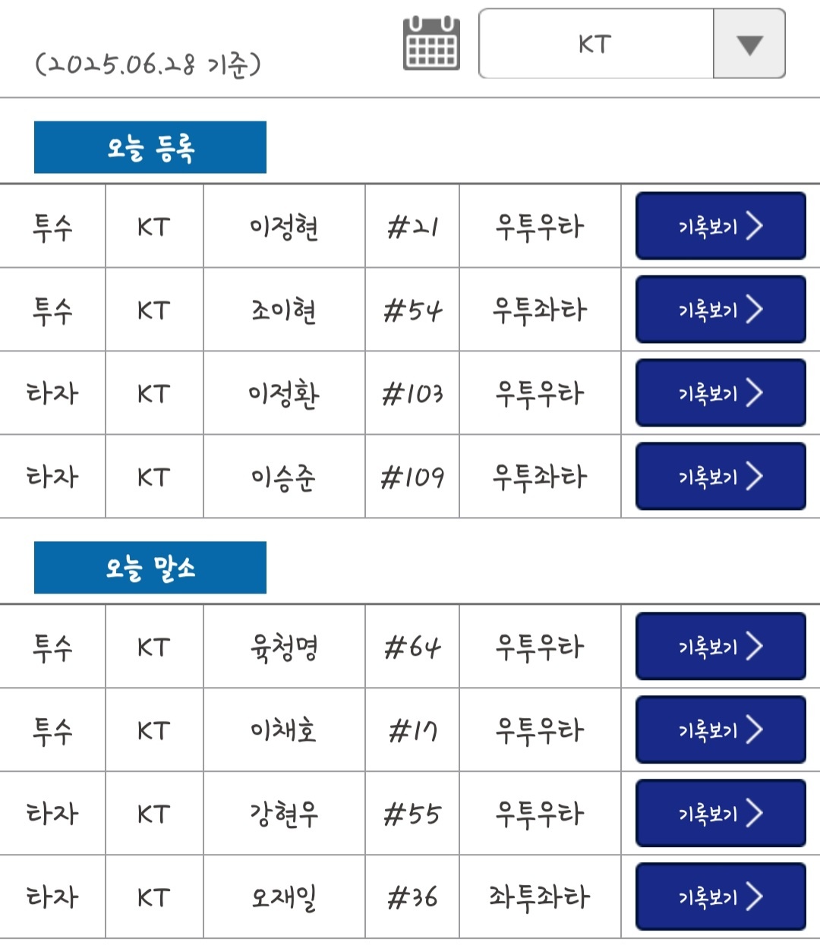
Task: Click player name 강현우
Action: 284,814
